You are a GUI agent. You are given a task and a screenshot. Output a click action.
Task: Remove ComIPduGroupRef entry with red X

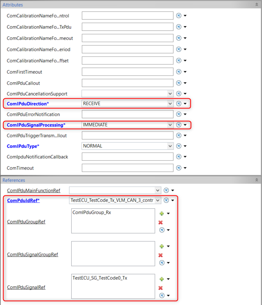click(x=160, y=222)
